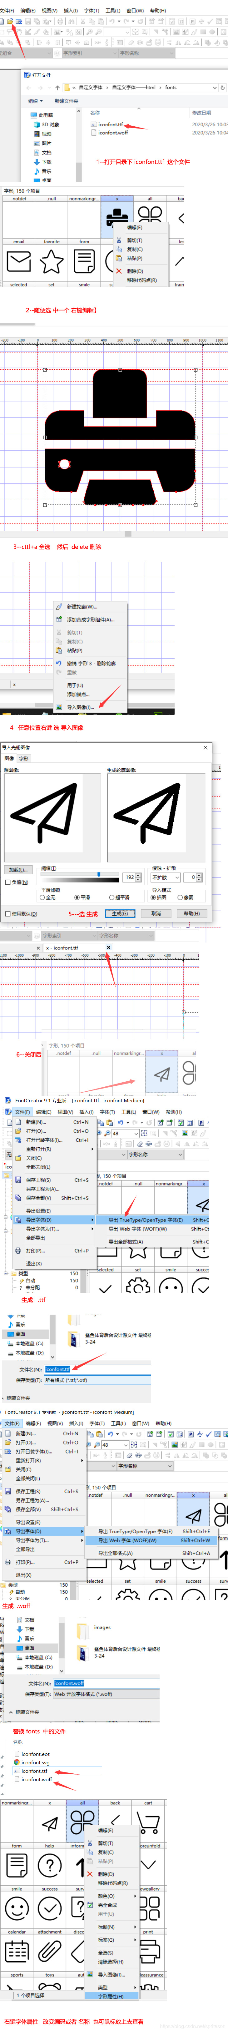The image size is (228, 2032).
Task: Click 帮助(H) button in import dialog
Action: [x=192, y=913]
